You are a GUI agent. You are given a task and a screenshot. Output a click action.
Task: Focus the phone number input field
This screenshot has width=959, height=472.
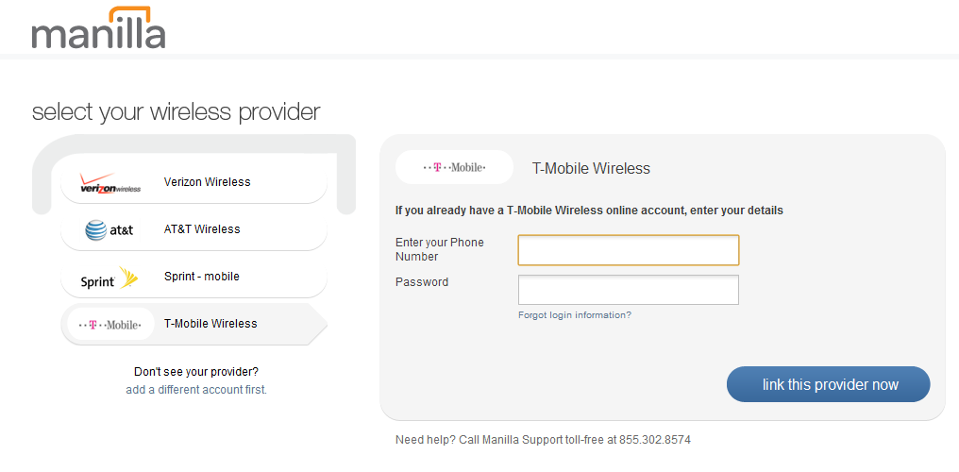point(628,250)
